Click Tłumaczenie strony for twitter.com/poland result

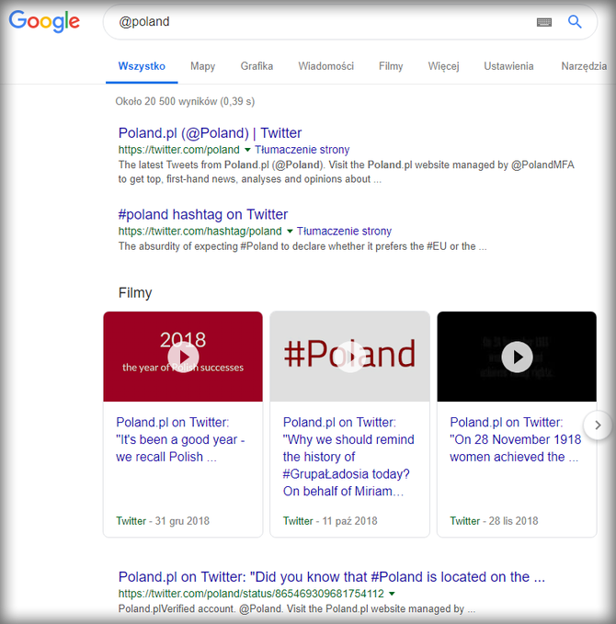(302, 150)
